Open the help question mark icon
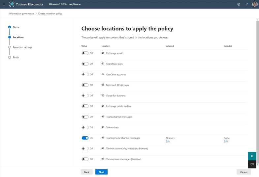The image size is (259, 177). (246, 4)
